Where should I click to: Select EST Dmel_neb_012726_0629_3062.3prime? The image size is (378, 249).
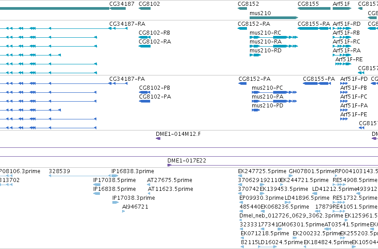click(x=291, y=216)
